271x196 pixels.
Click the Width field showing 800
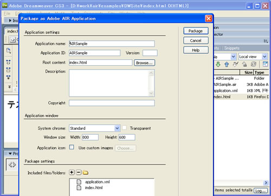tap(90, 137)
